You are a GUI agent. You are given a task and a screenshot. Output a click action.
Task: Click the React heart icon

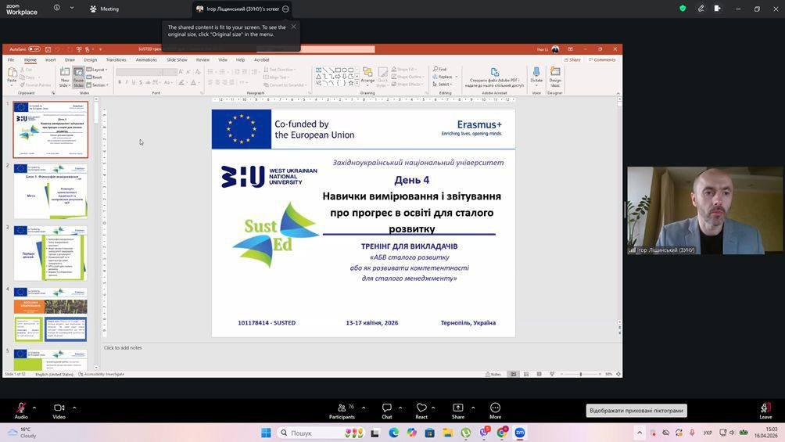(x=421, y=408)
